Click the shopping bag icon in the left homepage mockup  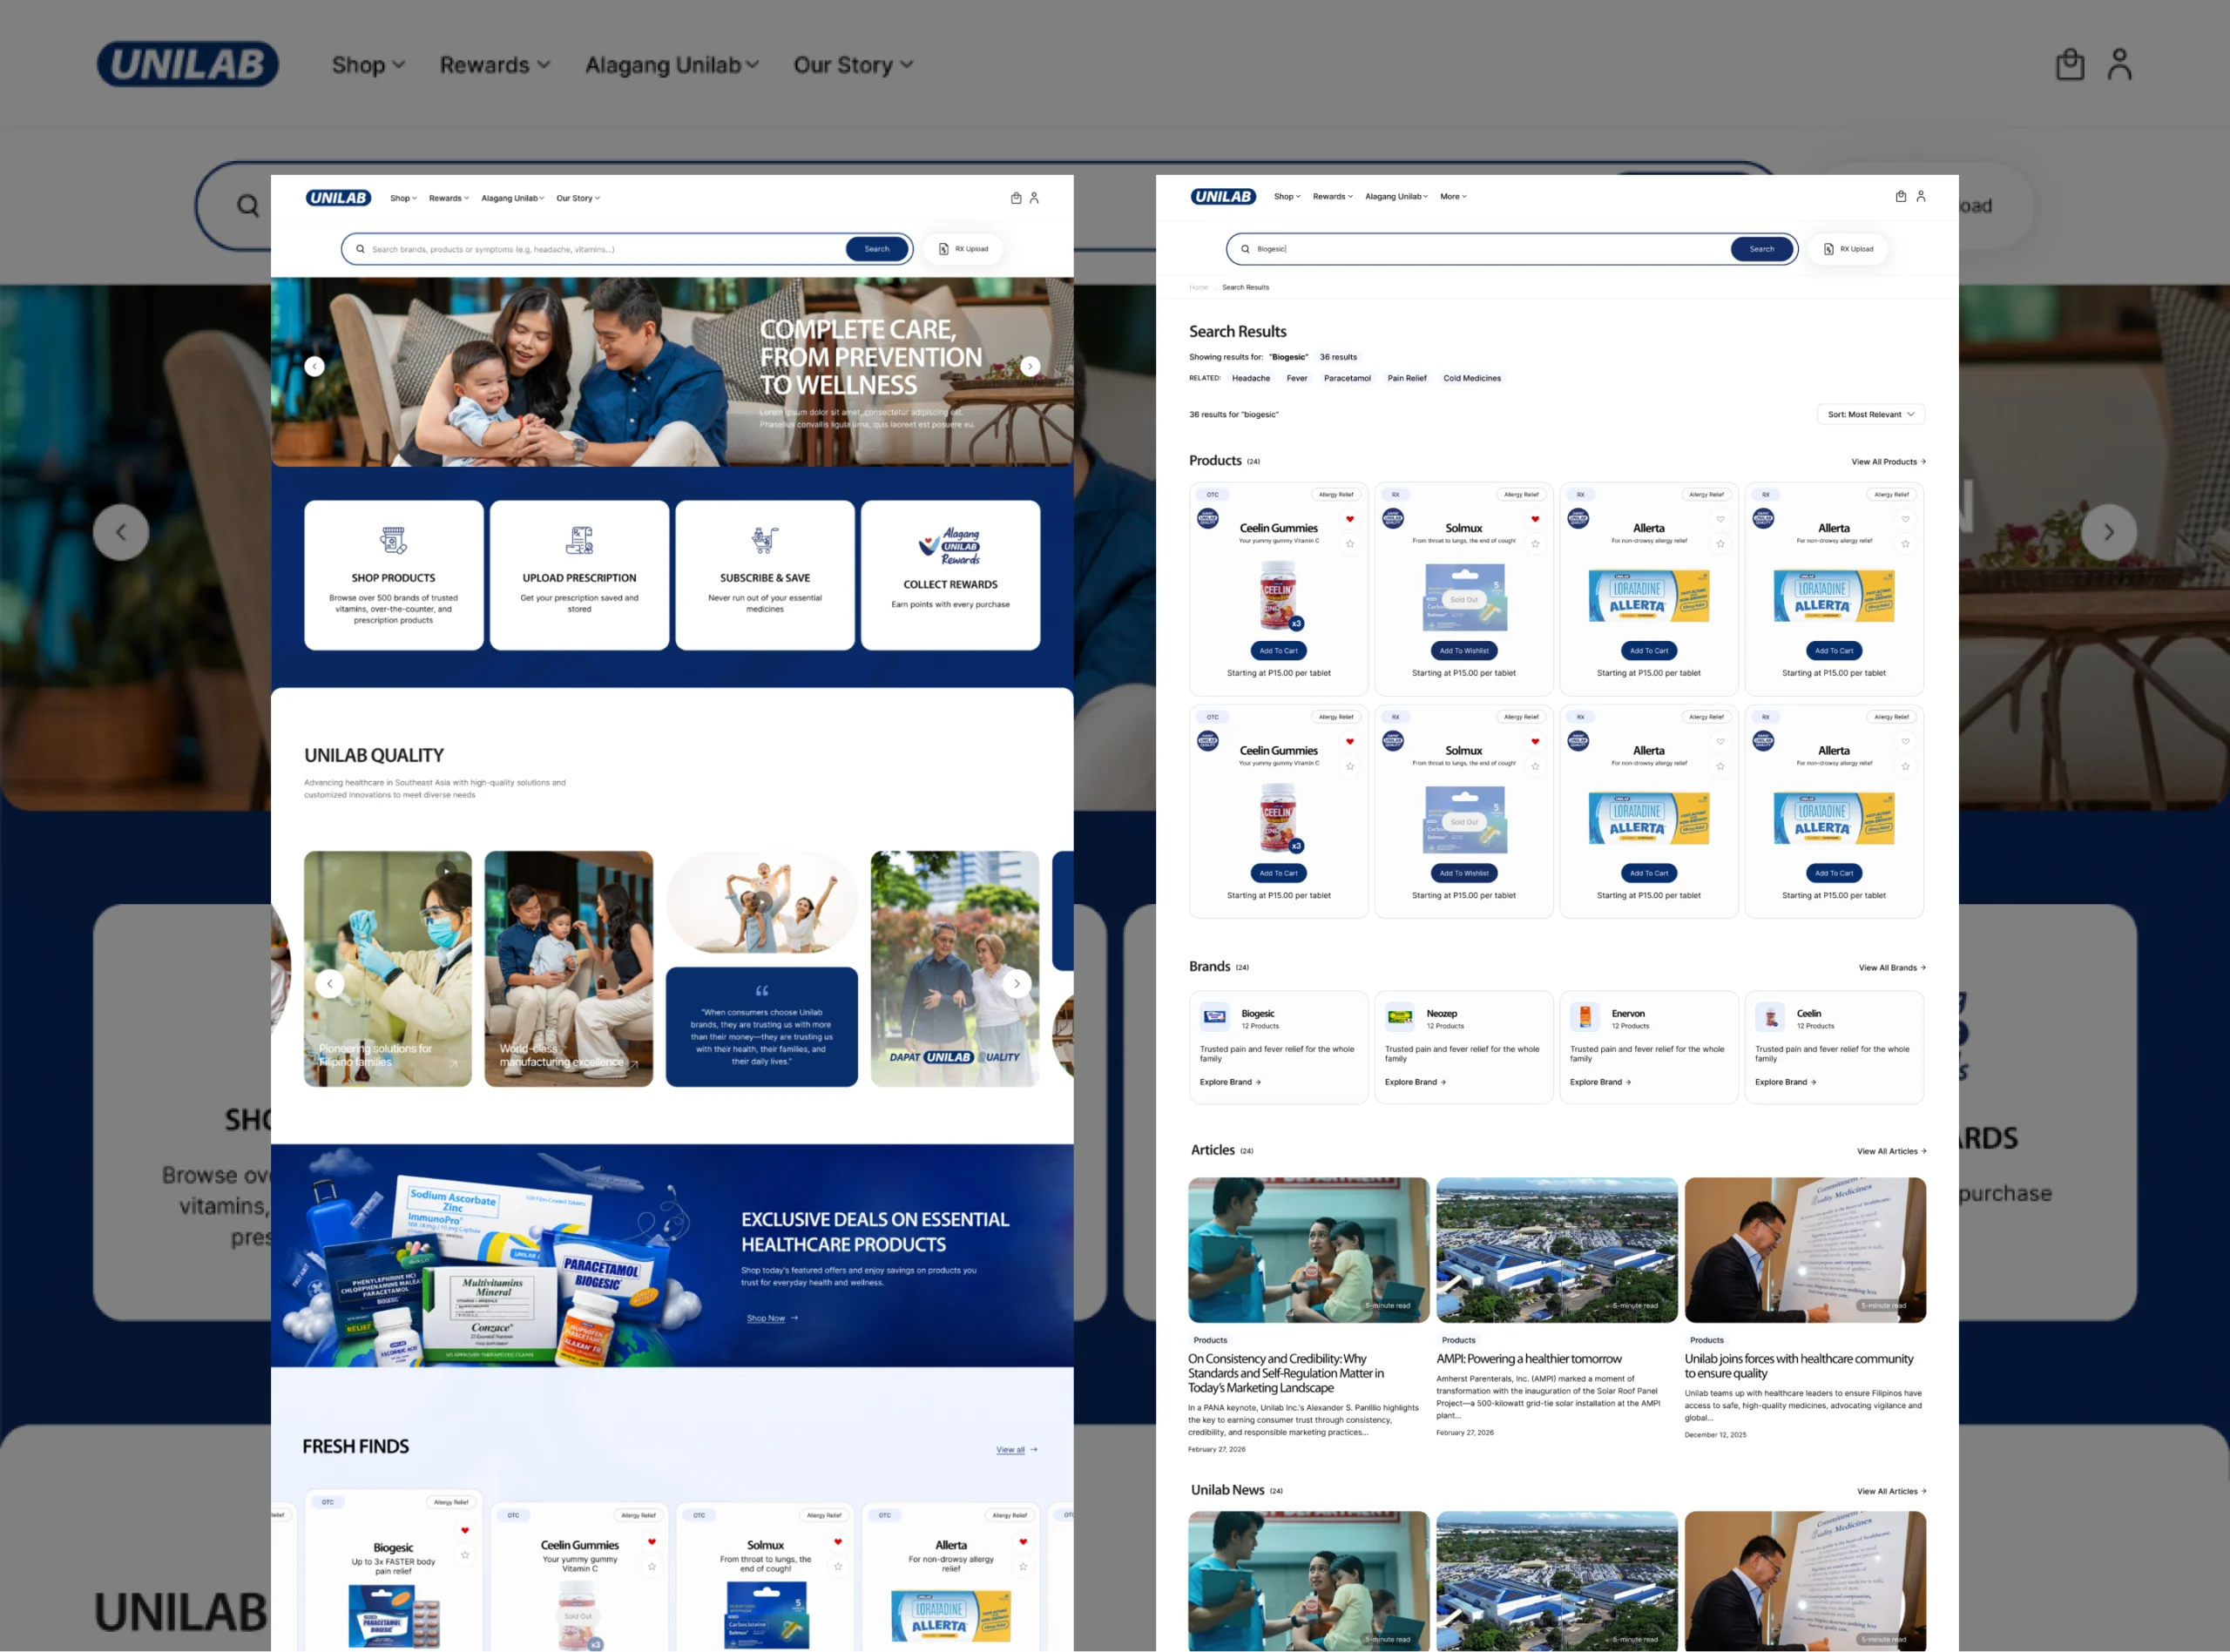tap(1016, 198)
